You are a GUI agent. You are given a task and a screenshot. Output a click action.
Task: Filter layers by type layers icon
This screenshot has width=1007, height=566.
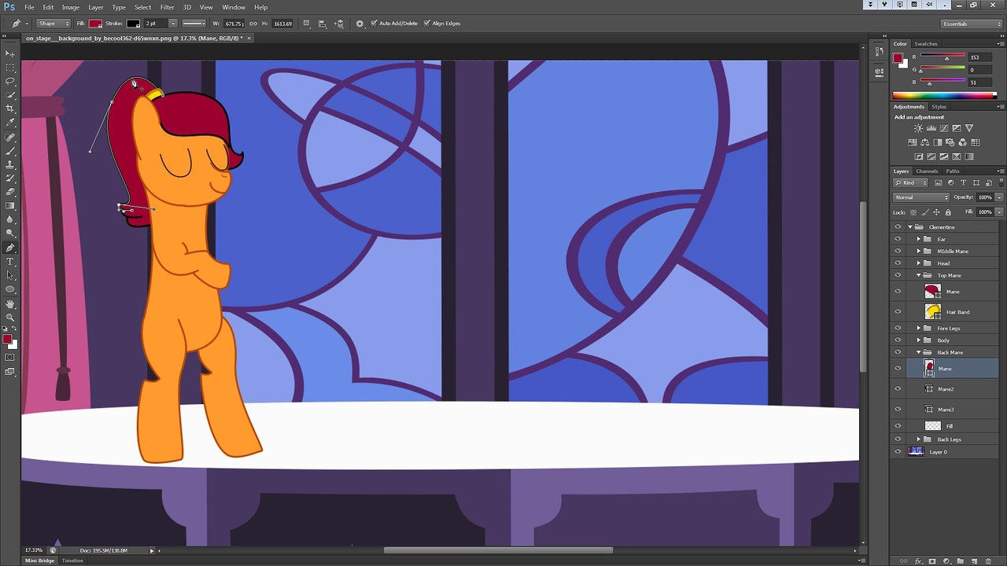point(963,182)
